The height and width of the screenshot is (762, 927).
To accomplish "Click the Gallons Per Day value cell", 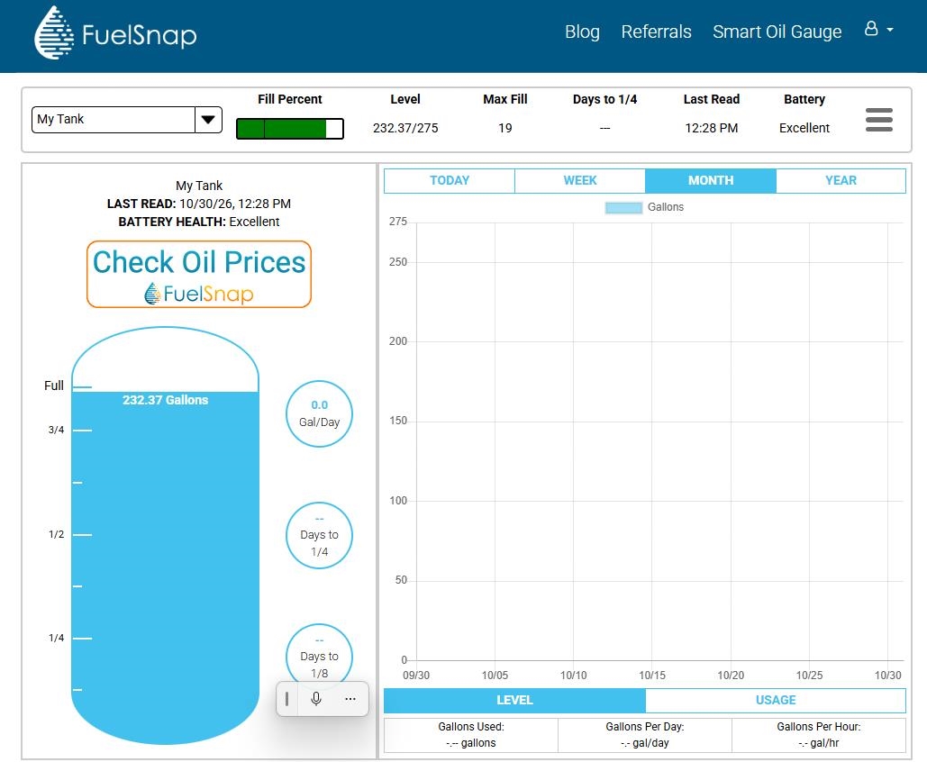I will coord(644,735).
